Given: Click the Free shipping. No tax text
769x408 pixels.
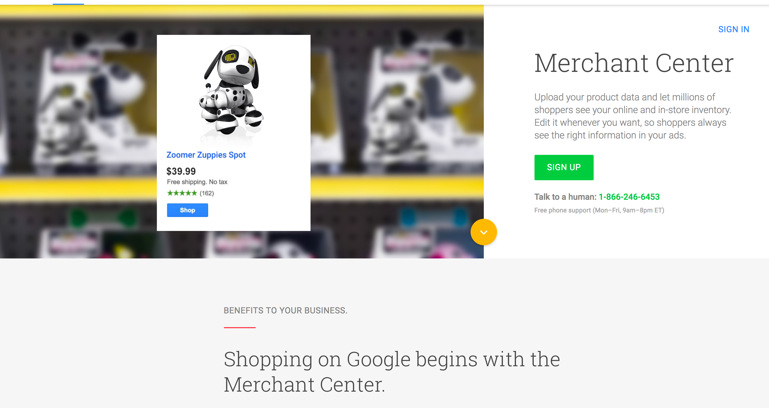Looking at the screenshot, I should tap(197, 182).
